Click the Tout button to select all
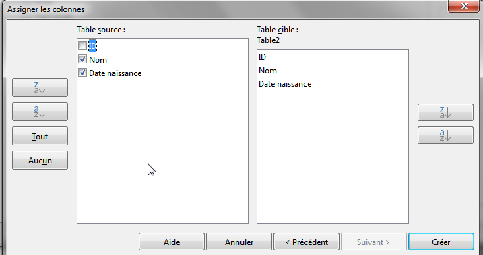 coord(40,136)
